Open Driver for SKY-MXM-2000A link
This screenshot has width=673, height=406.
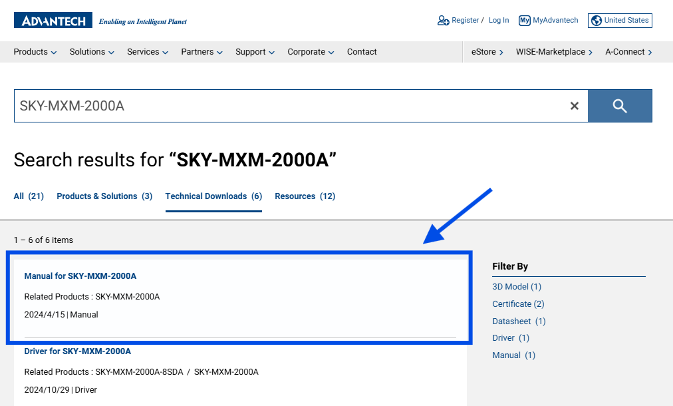coord(78,351)
